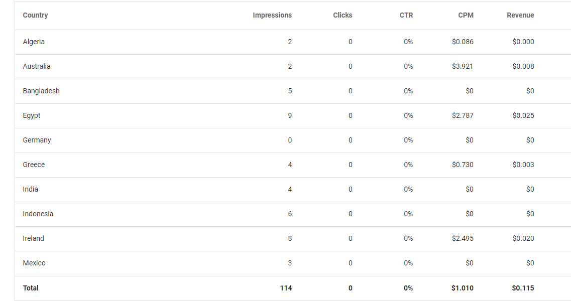Click the Total row label
The height and width of the screenshot is (301, 571).
pos(31,288)
